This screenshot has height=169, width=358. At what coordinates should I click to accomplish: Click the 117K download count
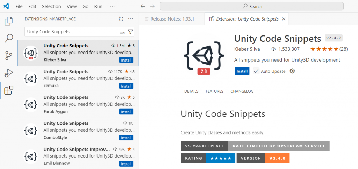115,72
